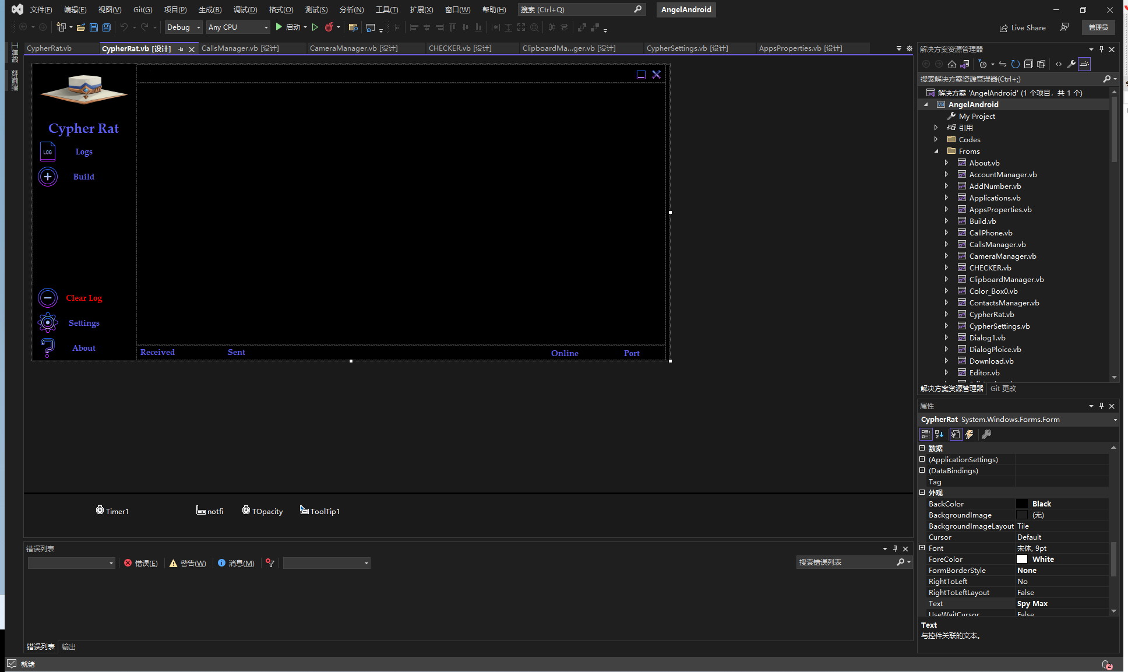Click the Home icon in Solution Explorer
The image size is (1128, 672).
(952, 64)
